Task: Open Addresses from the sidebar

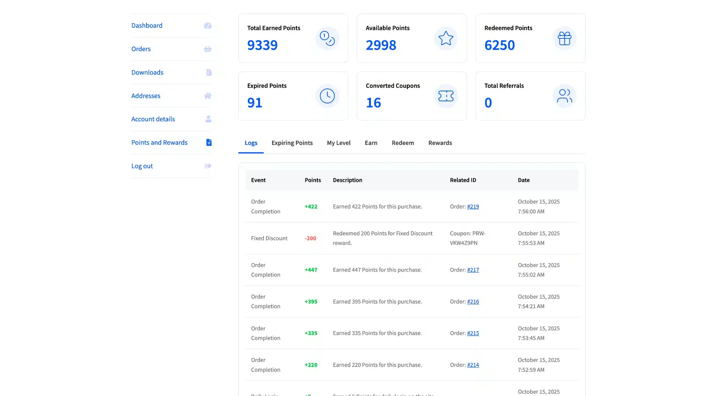Action: (146, 96)
